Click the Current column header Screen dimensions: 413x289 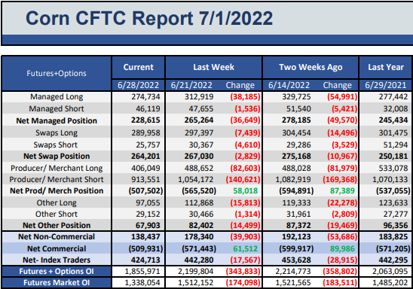pos(138,67)
